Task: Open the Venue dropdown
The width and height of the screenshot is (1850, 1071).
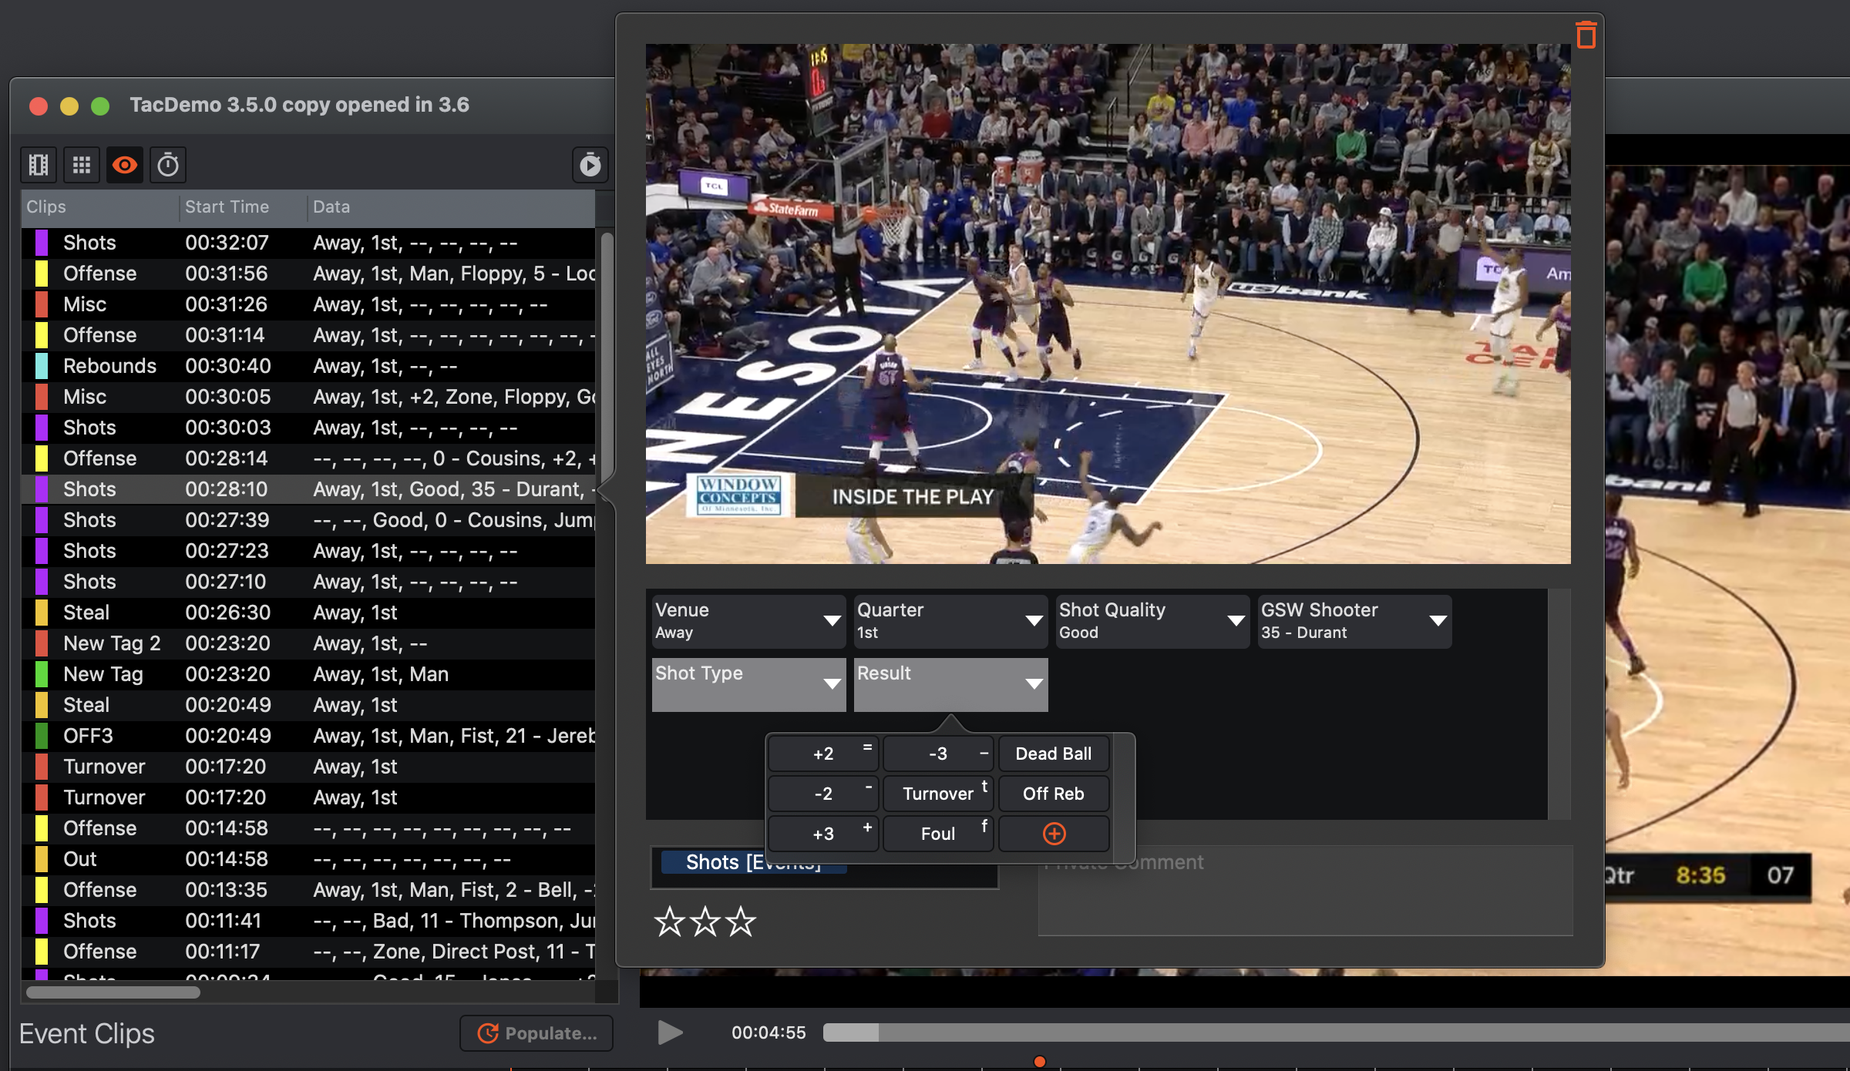Action: click(748, 621)
